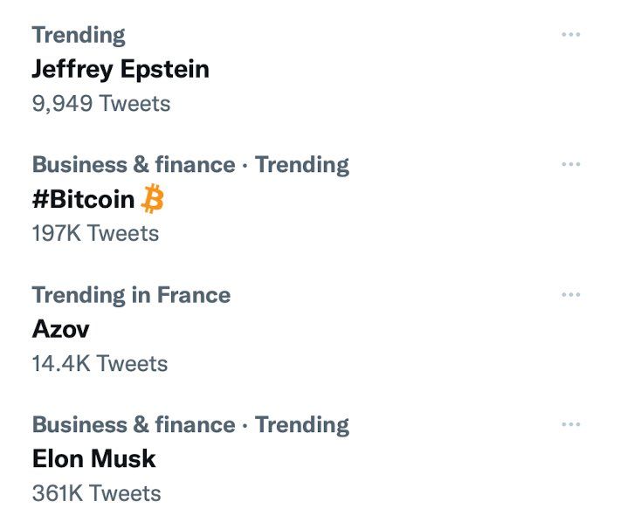Click Business & finance label above #Bitcoin
Image resolution: width=620 pixels, height=529 pixels.
click(134, 164)
